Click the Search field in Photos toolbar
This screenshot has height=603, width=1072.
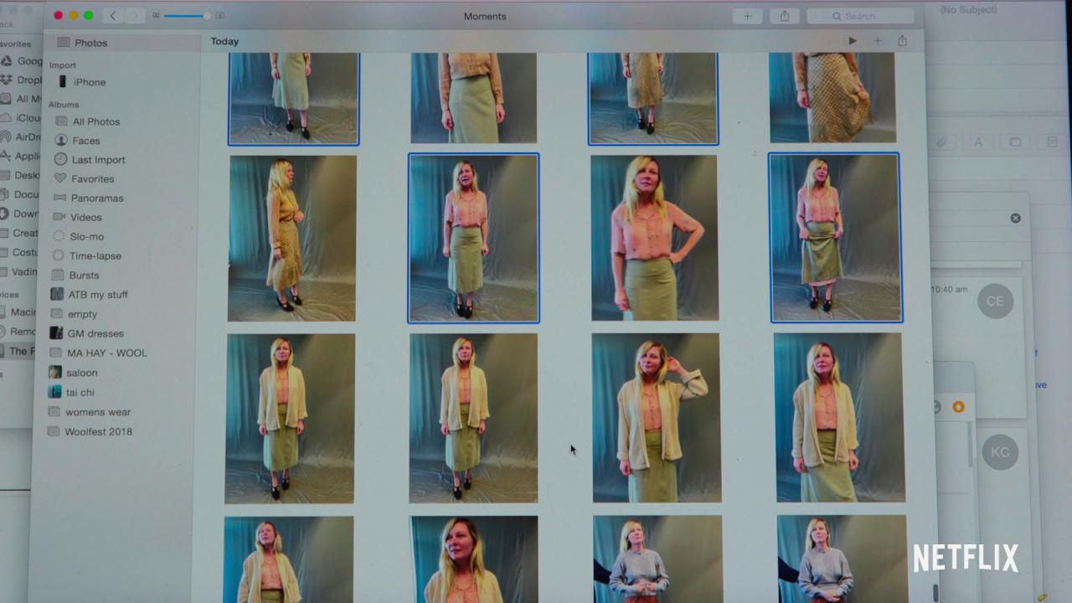pyautogui.click(x=860, y=16)
